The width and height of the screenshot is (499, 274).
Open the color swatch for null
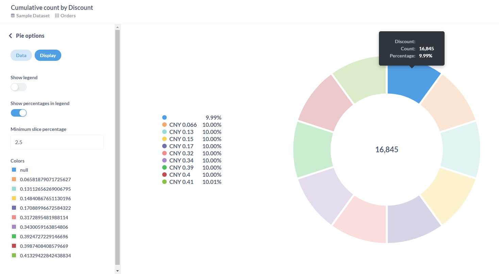13,170
